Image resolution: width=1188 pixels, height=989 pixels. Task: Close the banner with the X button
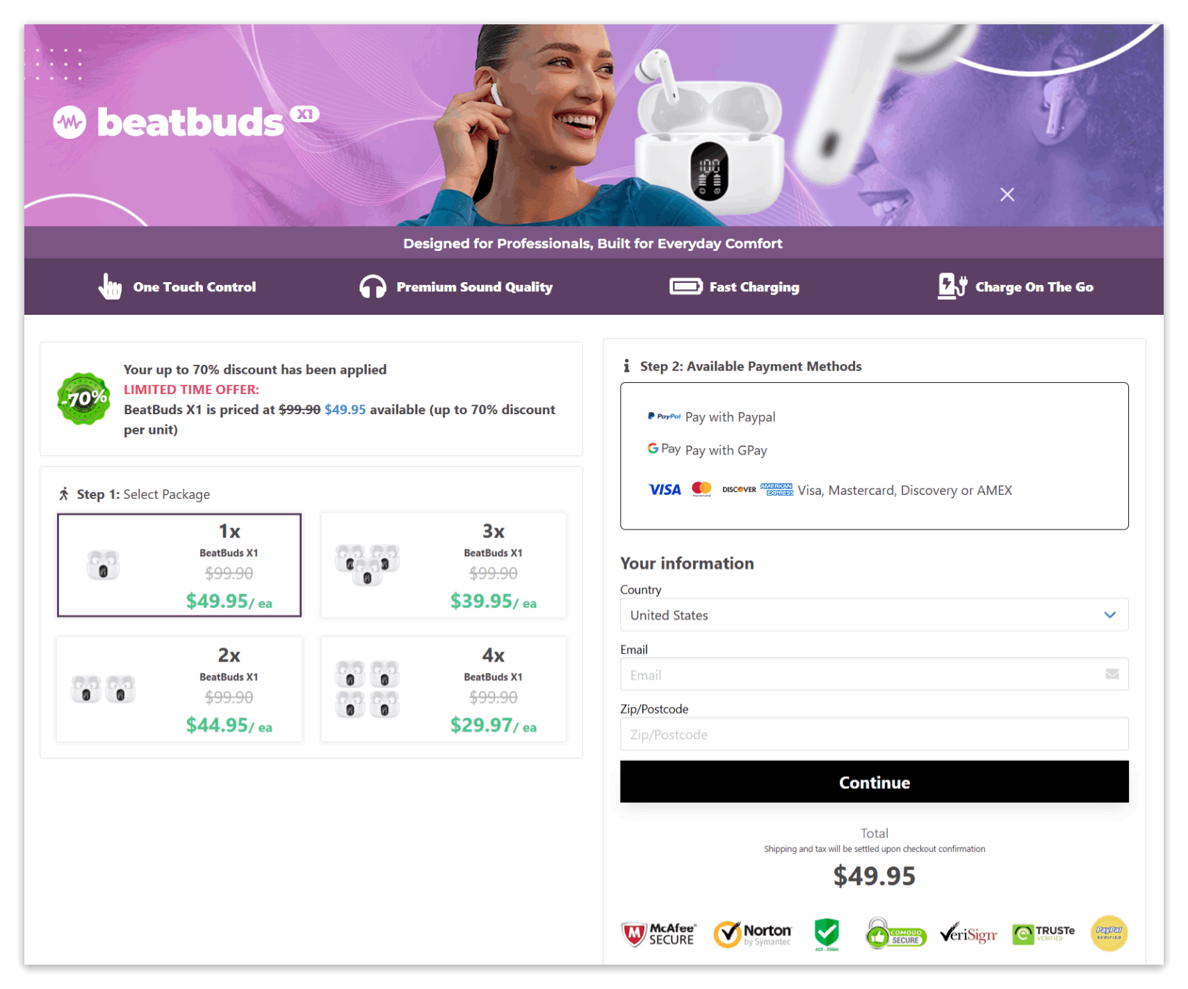click(1007, 195)
